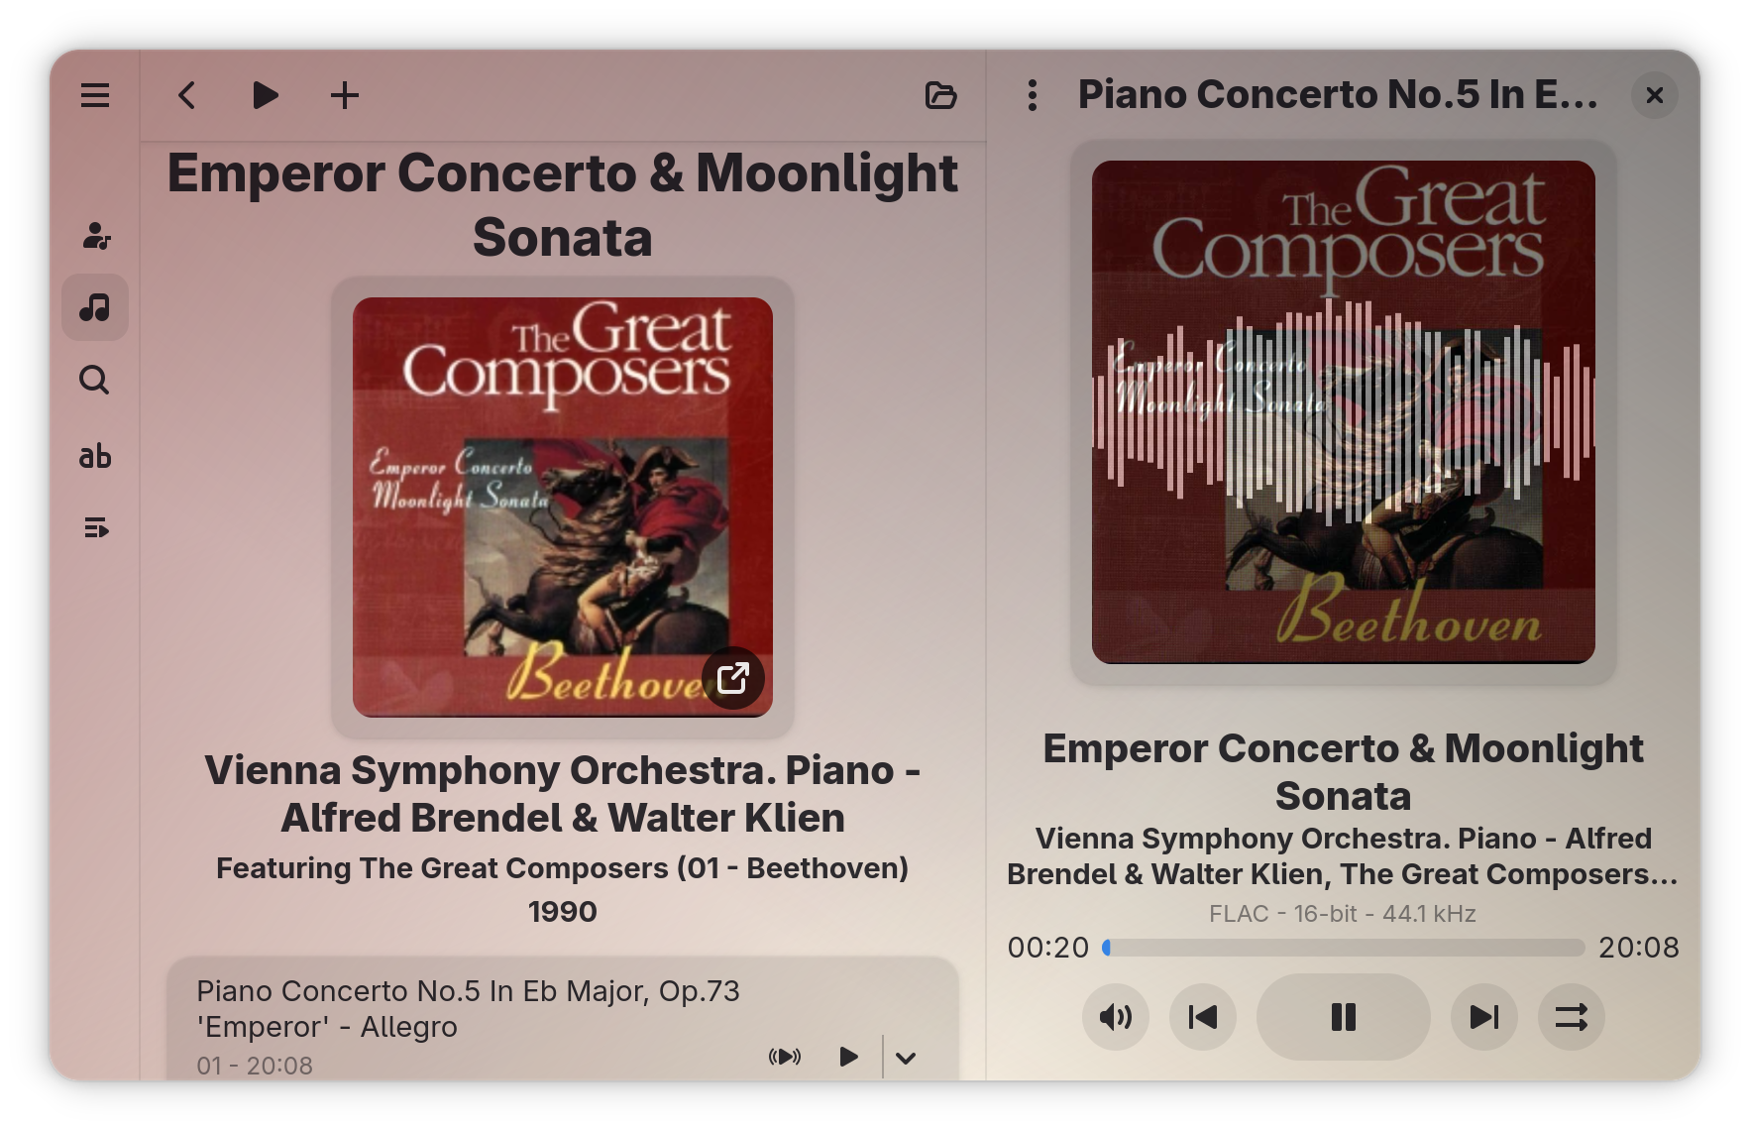Select the Albums music note sidebar icon

click(x=94, y=308)
